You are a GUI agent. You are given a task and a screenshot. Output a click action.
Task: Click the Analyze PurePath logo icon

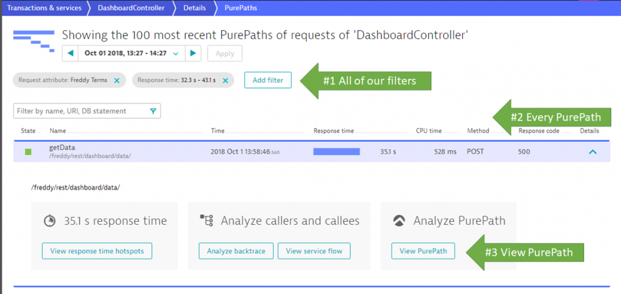tap(399, 221)
